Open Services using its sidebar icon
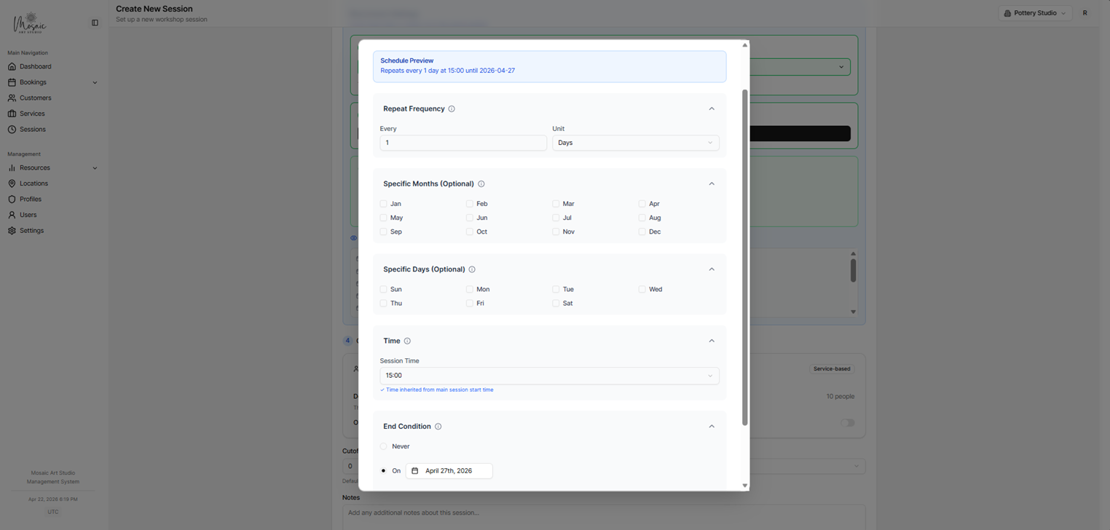Viewport: 1110px width, 530px height. [x=12, y=114]
